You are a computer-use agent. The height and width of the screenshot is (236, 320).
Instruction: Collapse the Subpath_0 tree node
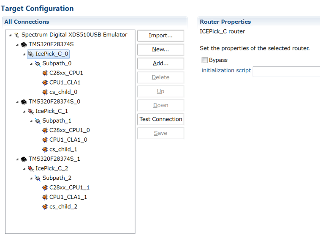pyautogui.click(x=31, y=63)
